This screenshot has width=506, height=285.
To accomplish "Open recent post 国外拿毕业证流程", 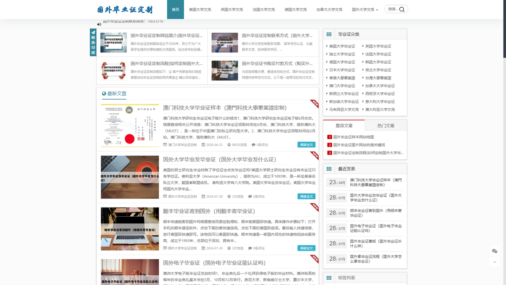I will (376, 259).
